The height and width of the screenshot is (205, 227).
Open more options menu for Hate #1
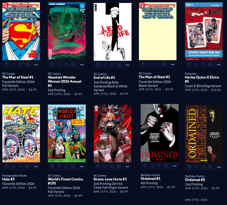click(36, 166)
